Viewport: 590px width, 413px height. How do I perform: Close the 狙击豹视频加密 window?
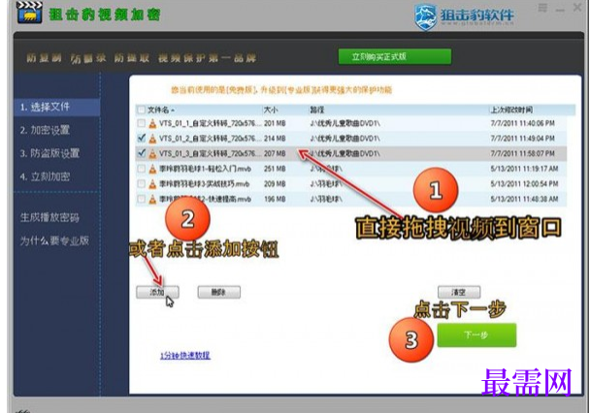pyautogui.click(x=577, y=7)
